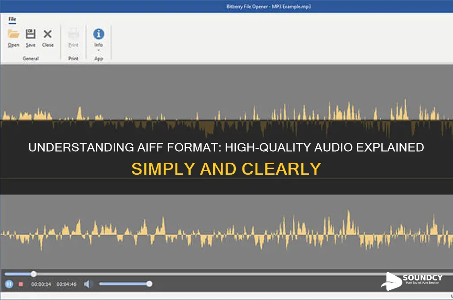Click the playback seek bar handle
The width and height of the screenshot is (453, 300).
click(34, 274)
